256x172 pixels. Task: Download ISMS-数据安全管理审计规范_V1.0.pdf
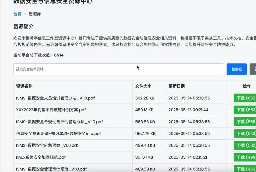pos(244,168)
